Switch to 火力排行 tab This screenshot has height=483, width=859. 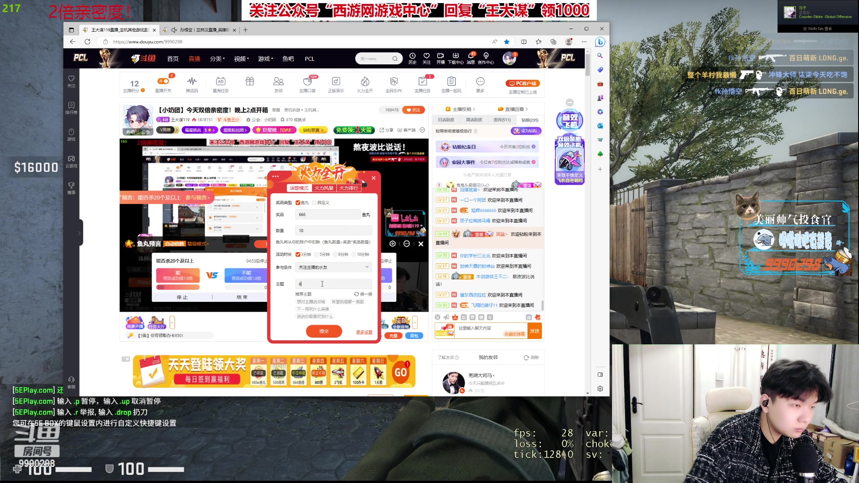tap(349, 188)
